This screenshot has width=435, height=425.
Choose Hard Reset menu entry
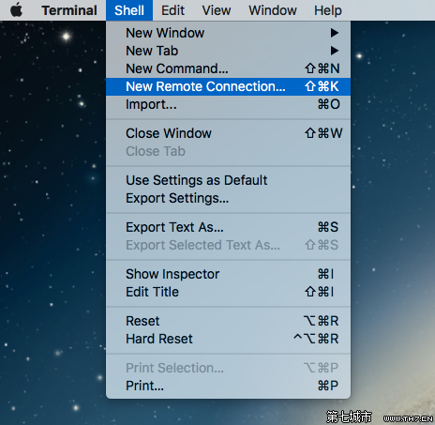click(228, 339)
